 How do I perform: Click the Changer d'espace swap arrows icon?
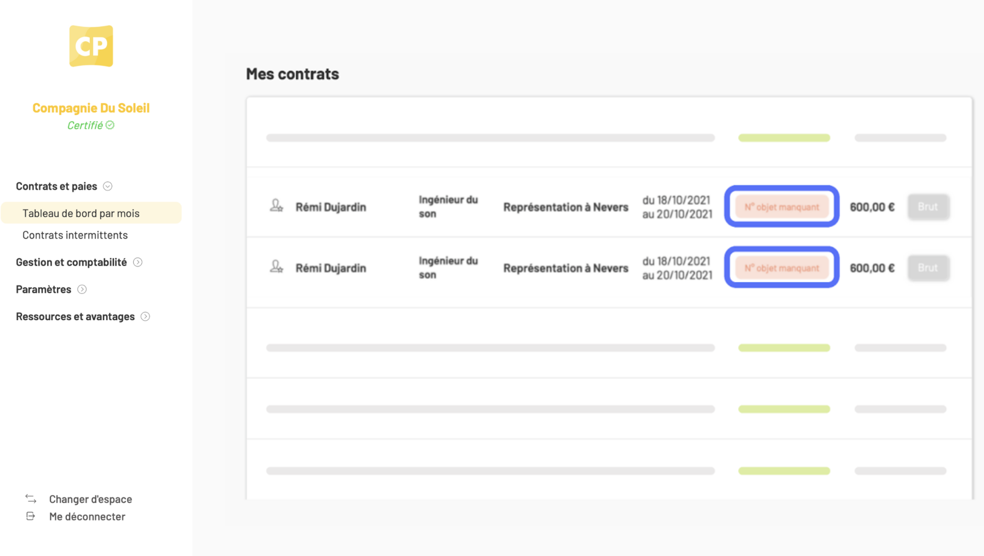point(31,498)
